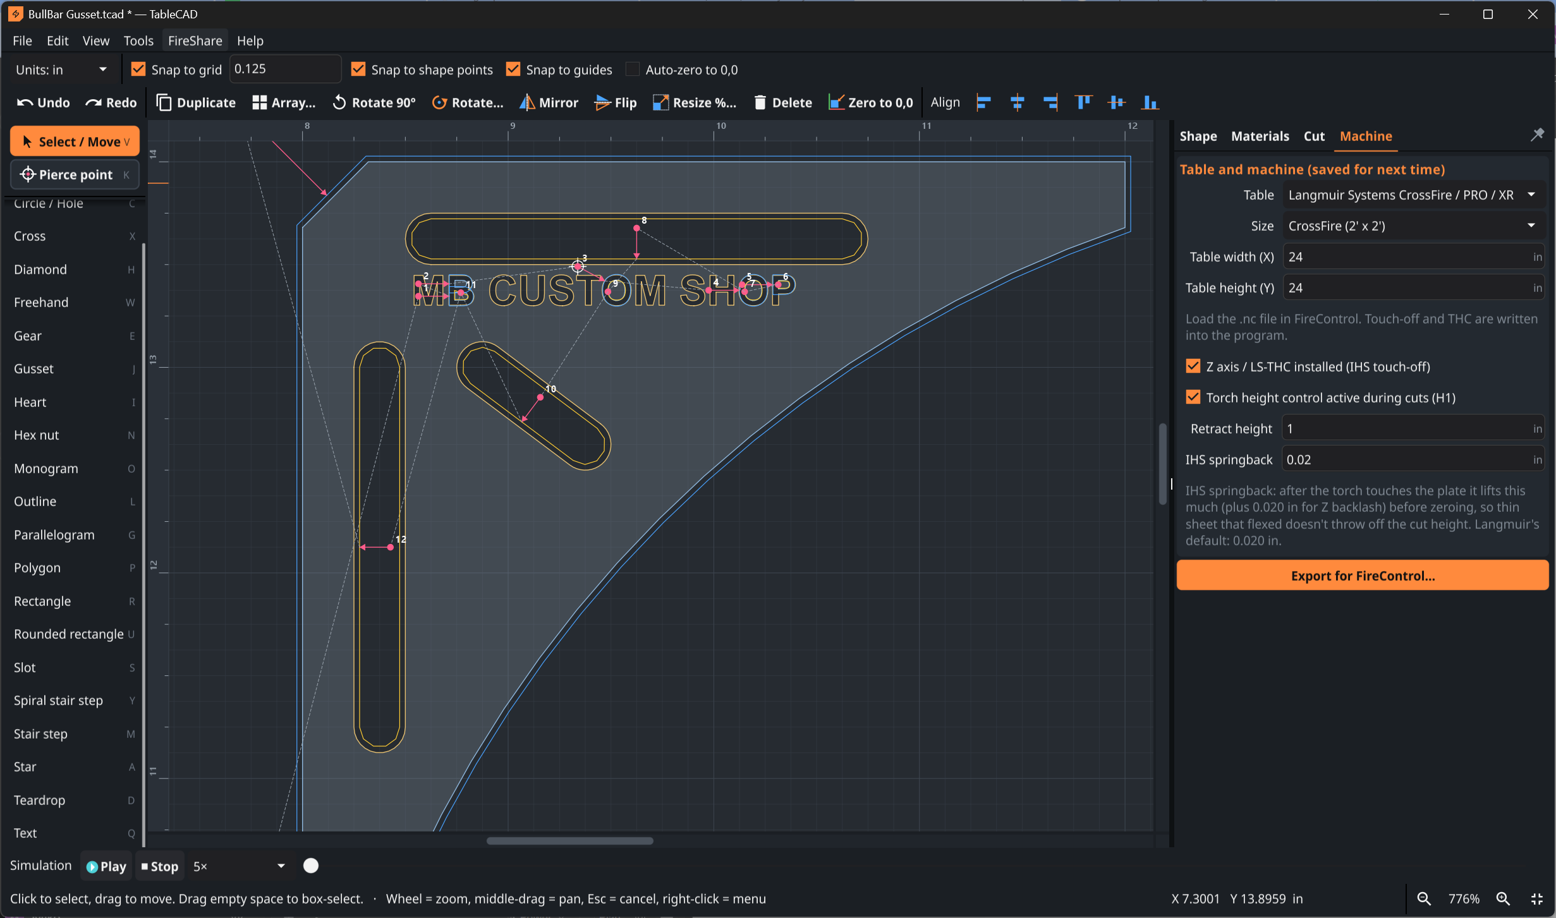Align shapes to top edges
1556x918 pixels.
(x=1083, y=102)
